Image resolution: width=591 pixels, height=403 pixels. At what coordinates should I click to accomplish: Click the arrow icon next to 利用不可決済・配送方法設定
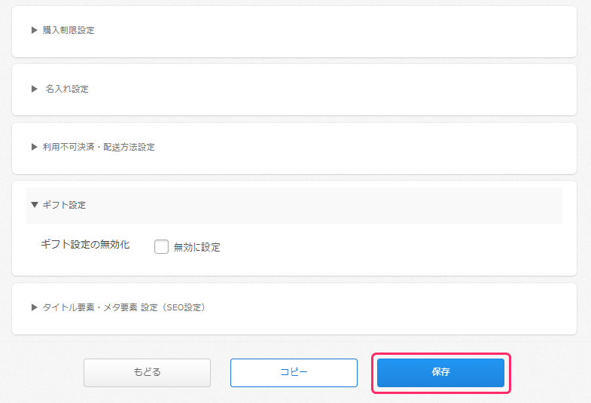coord(34,147)
